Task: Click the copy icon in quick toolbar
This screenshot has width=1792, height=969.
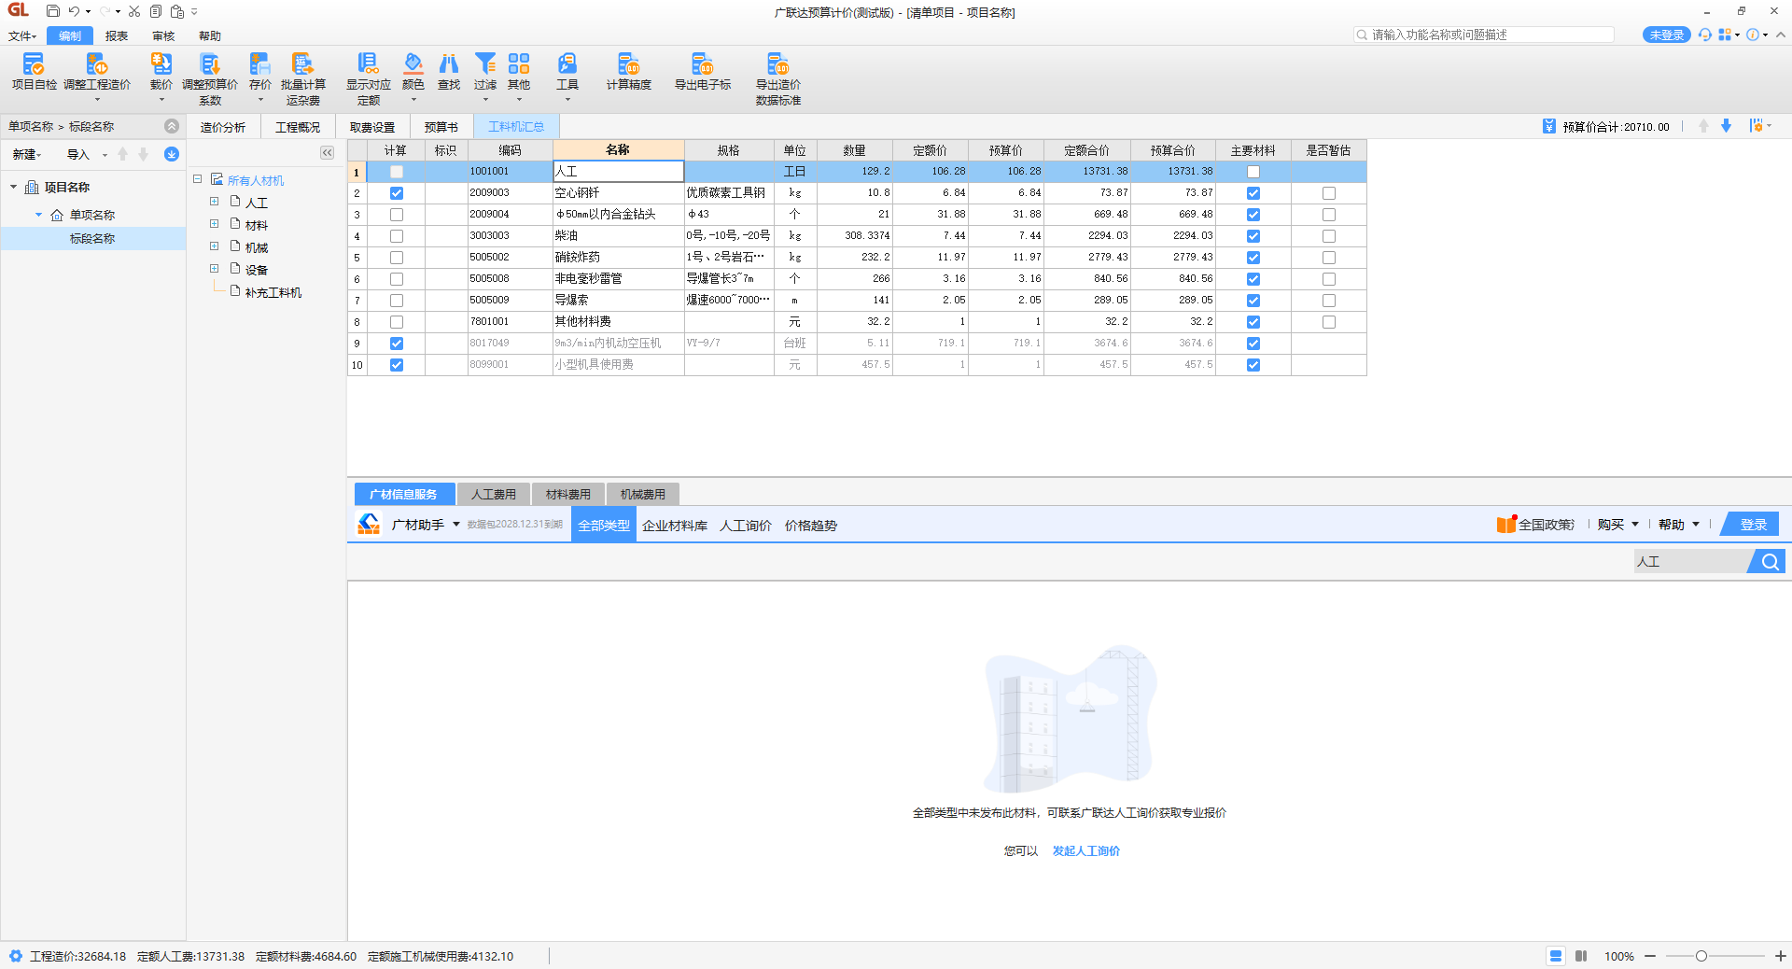Action: tap(156, 11)
